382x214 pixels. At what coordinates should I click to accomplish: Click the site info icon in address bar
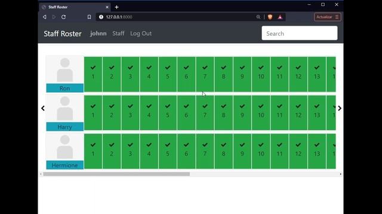pos(101,17)
